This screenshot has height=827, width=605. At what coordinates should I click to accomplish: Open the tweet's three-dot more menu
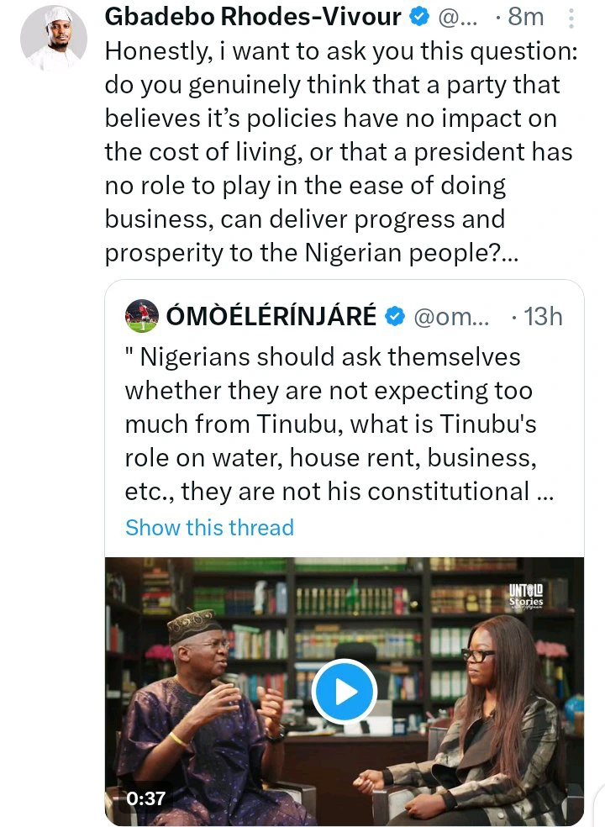(571, 18)
